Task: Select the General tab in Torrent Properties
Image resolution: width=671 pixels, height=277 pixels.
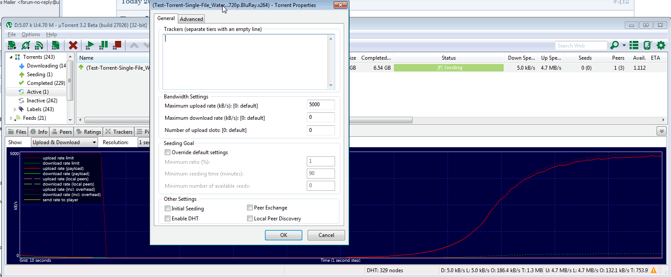Action: [166, 18]
